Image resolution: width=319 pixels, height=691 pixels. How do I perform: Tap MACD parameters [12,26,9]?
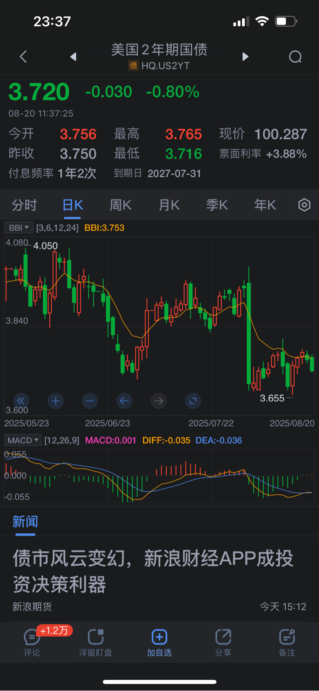pos(62,440)
